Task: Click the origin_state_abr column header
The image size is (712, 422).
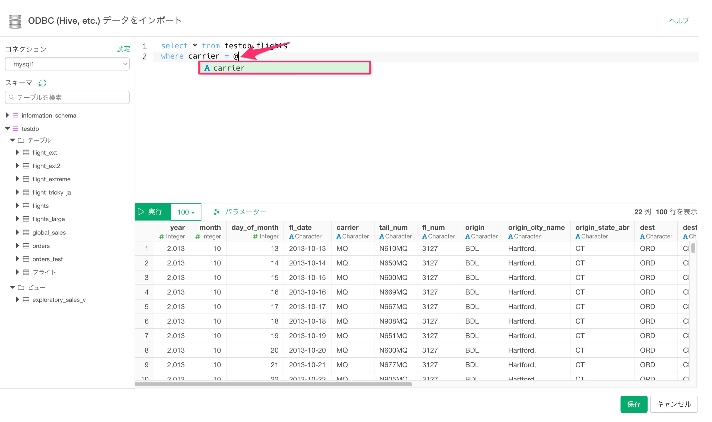Action: click(x=603, y=232)
